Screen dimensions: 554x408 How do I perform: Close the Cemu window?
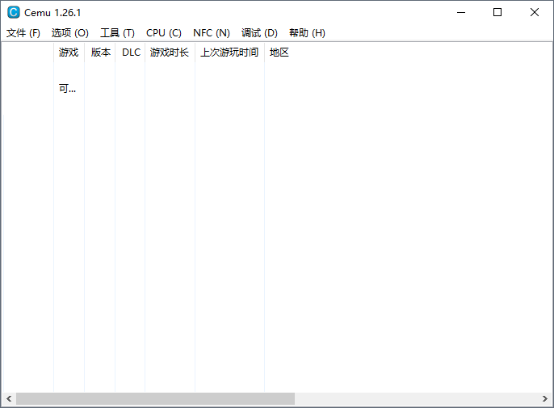(x=535, y=12)
